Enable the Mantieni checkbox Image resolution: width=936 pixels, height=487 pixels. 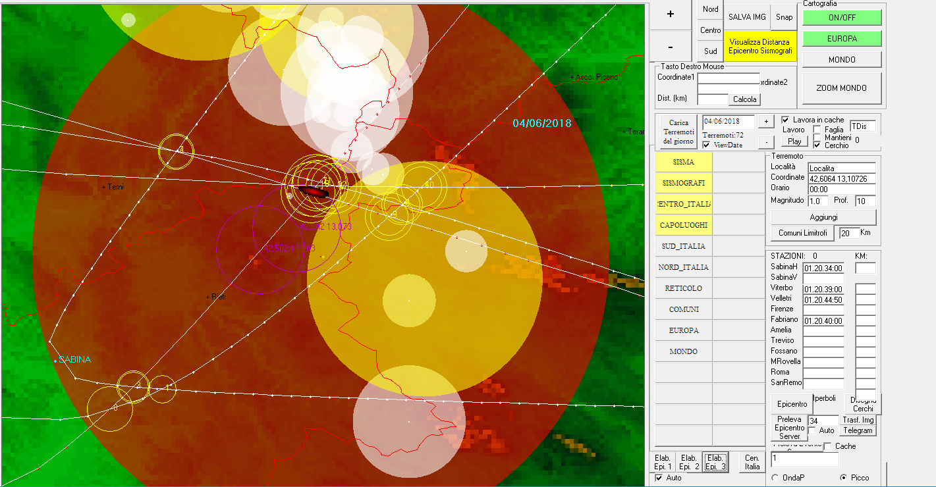click(x=817, y=138)
